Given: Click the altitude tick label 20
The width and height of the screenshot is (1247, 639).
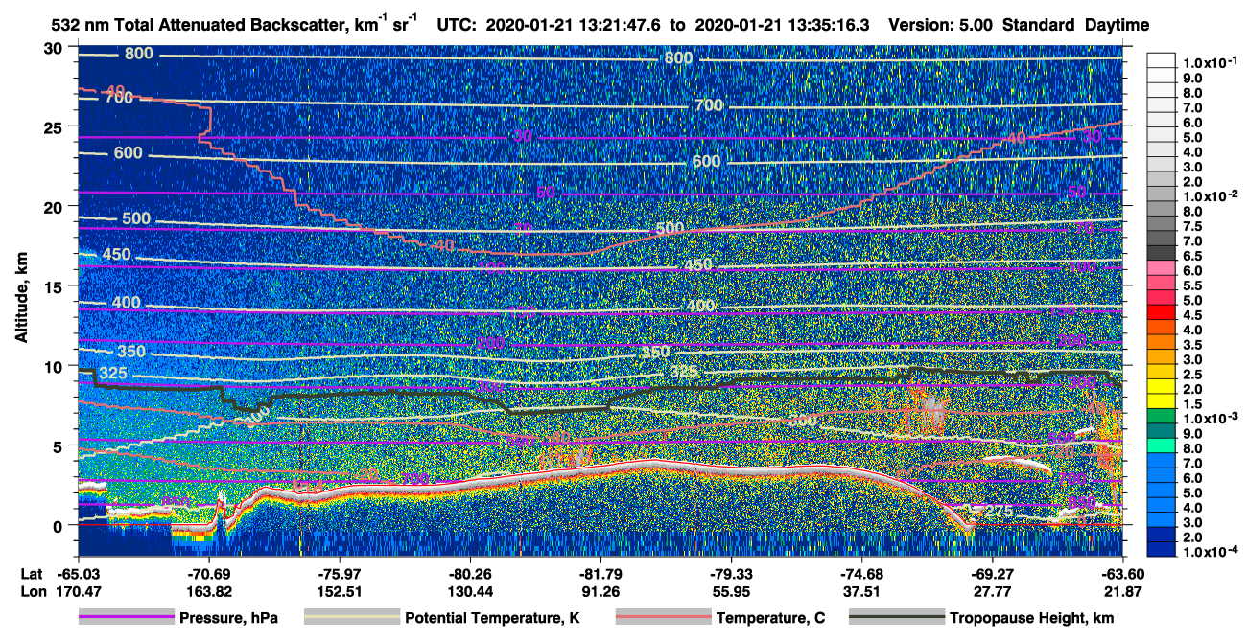Looking at the screenshot, I should coord(54,206).
